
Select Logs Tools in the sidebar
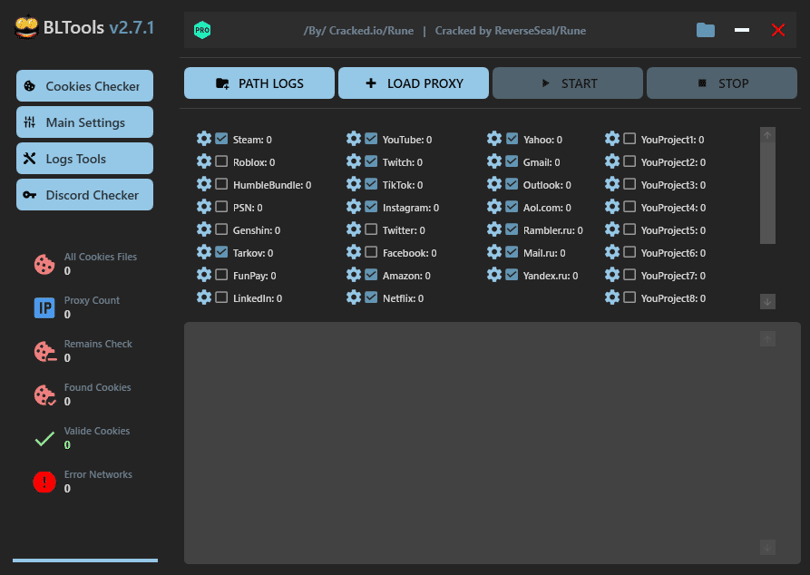(x=84, y=159)
